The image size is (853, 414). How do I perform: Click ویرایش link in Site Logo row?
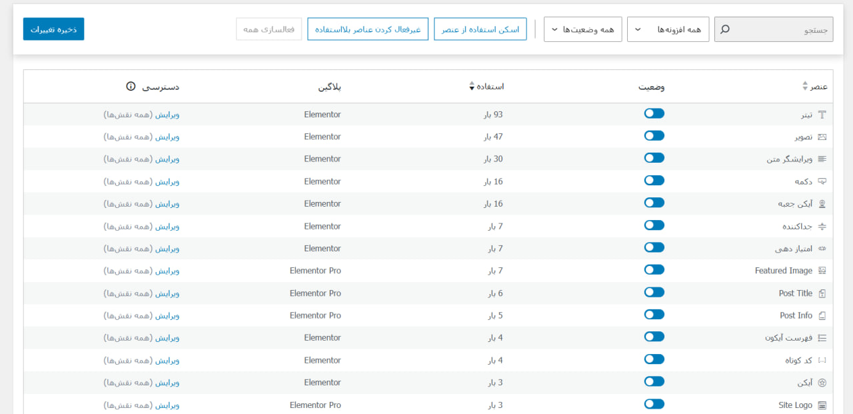pyautogui.click(x=167, y=405)
